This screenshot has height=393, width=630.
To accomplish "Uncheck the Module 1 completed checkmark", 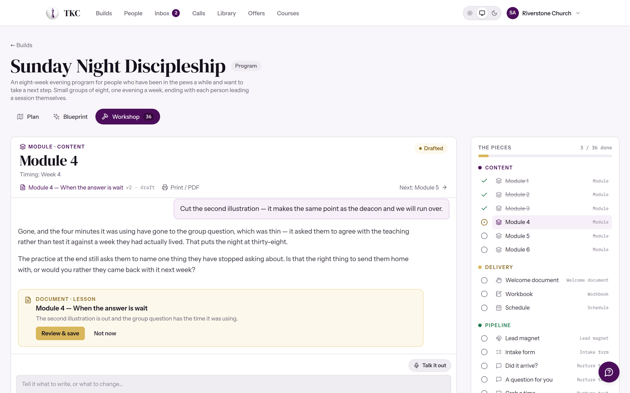I will (x=484, y=181).
